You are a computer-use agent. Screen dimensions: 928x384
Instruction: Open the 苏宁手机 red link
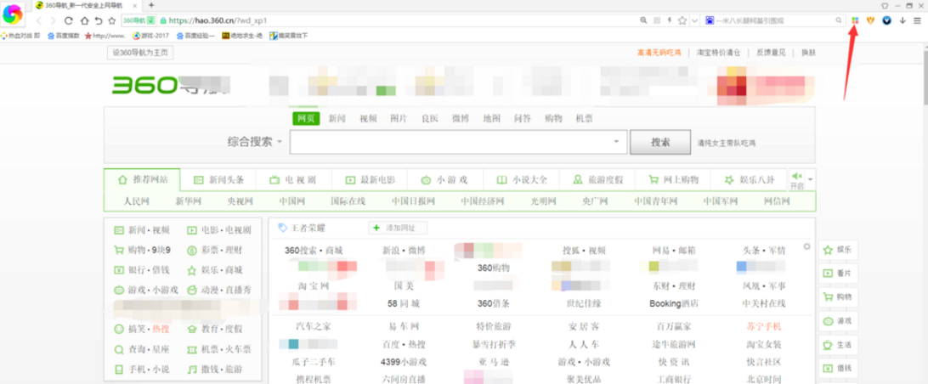coord(764,326)
